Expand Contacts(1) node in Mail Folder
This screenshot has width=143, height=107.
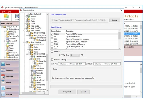point(5,41)
